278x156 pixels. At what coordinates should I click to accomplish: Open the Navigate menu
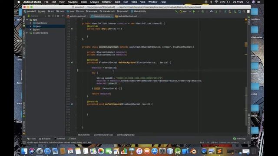click(x=73, y=2)
